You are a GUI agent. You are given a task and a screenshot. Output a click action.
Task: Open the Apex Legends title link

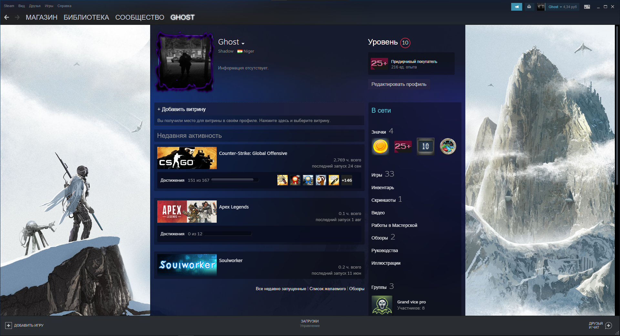(x=234, y=207)
